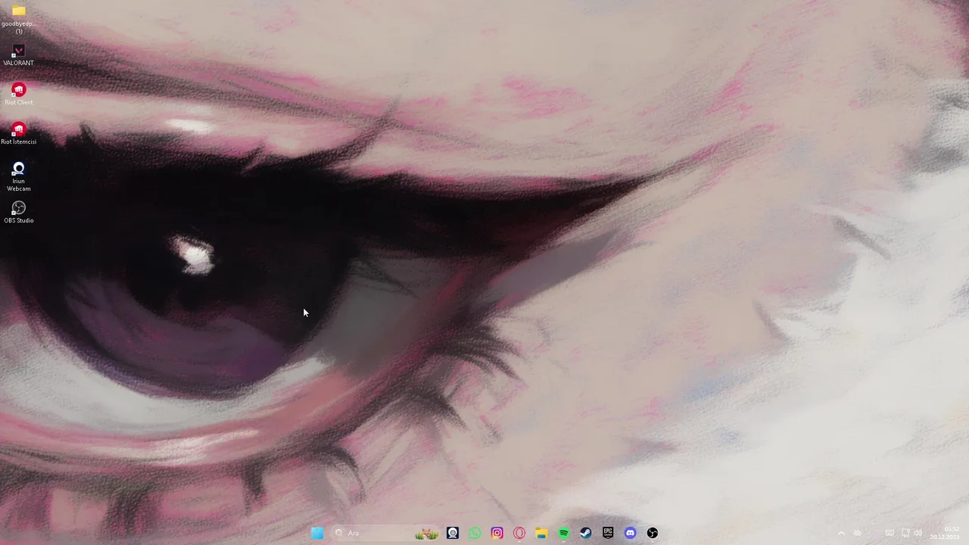
Task: Open WhatsApp from the taskbar
Action: click(475, 533)
